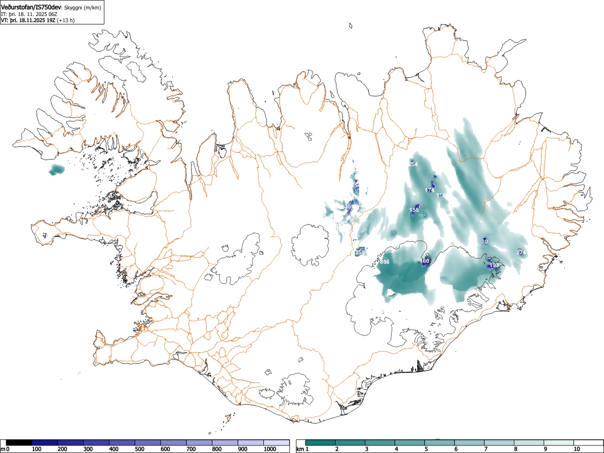Image resolution: width=604 pixels, height=453 pixels.
Task: Select the pale lavender 900–1000 m legend swatch
Action: [251, 443]
